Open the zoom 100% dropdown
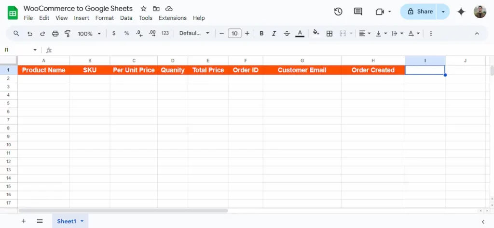Image resolution: width=494 pixels, height=228 pixels. [89, 34]
